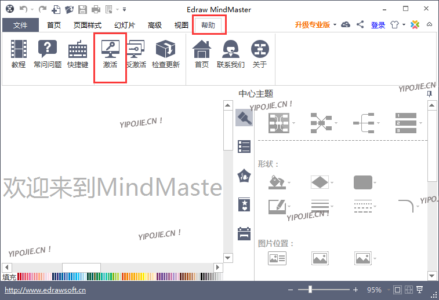Select the middle picture position thumbnail
The width and height of the screenshot is (439, 300).
click(320, 258)
